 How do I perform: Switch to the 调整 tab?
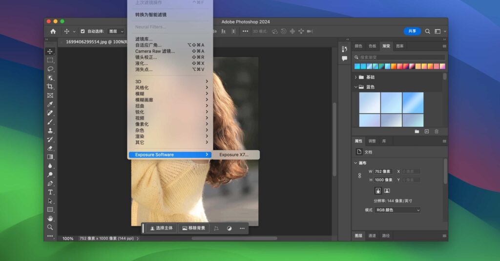(372, 141)
